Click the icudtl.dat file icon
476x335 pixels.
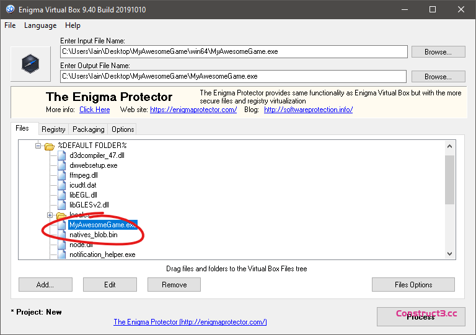[x=61, y=185]
